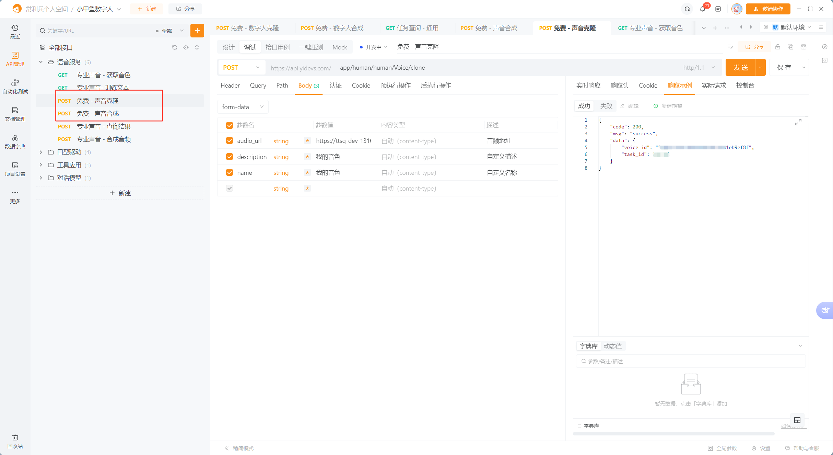Open send options arrow beside 发送

761,67
